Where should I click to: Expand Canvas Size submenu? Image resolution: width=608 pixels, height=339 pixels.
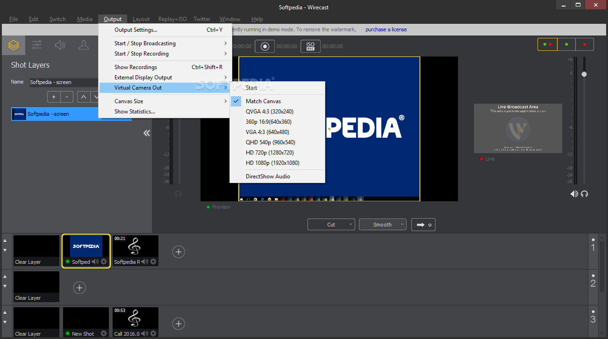coord(165,101)
